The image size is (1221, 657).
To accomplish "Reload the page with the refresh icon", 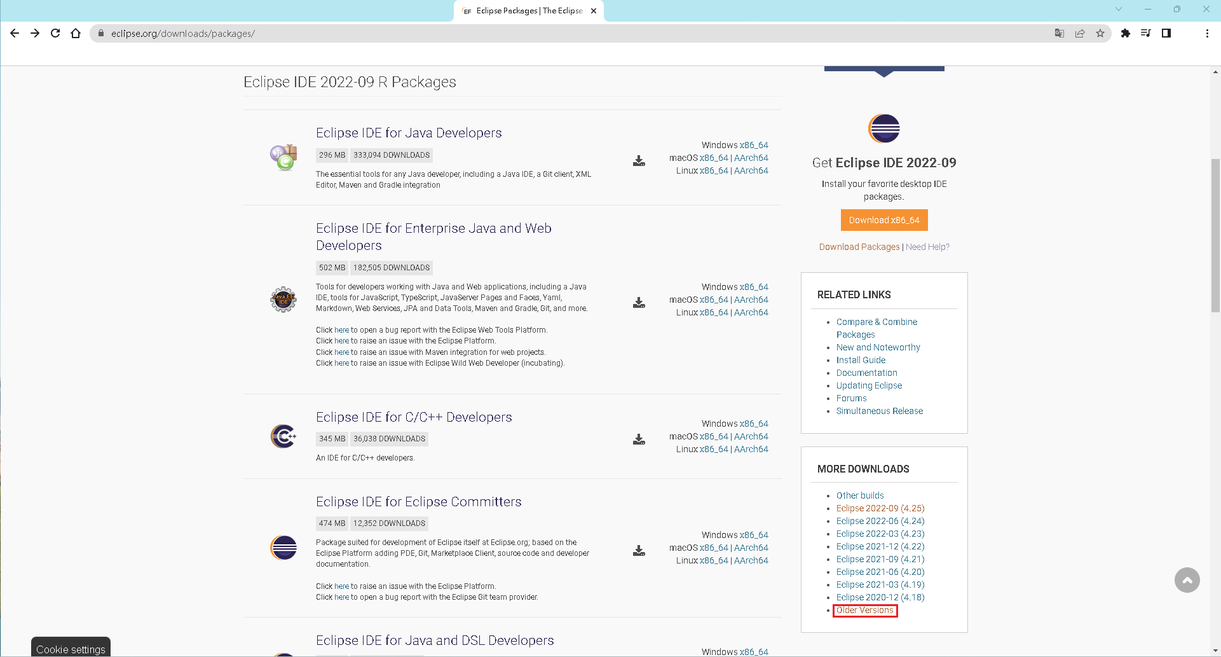I will click(55, 34).
